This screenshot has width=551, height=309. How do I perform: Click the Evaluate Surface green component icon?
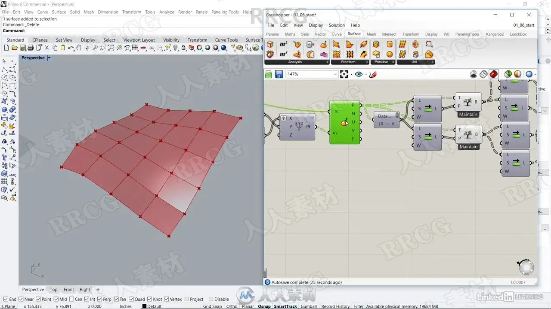[x=344, y=122]
